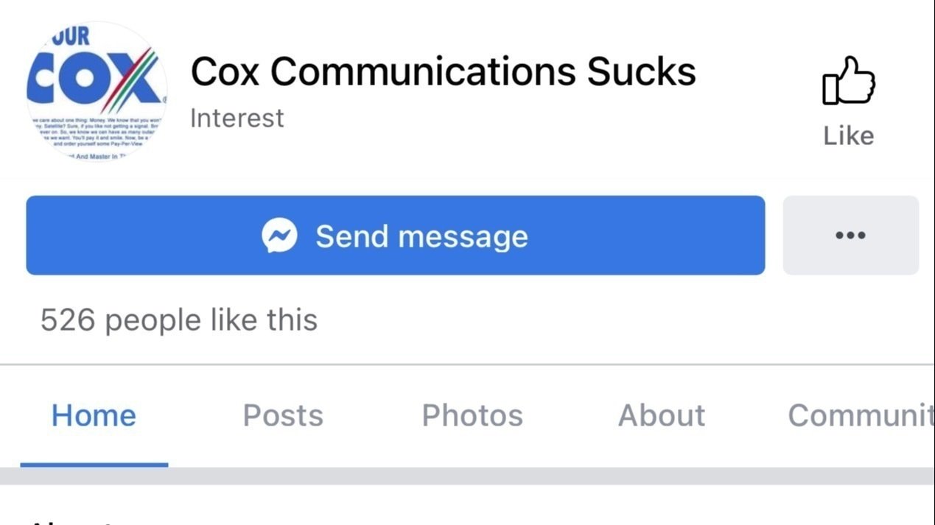Click the blue Home tab underline indicator

(94, 465)
